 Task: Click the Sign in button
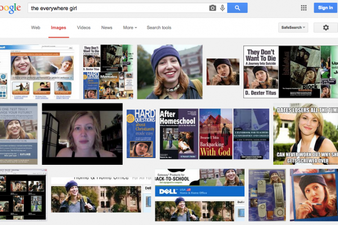click(x=326, y=8)
